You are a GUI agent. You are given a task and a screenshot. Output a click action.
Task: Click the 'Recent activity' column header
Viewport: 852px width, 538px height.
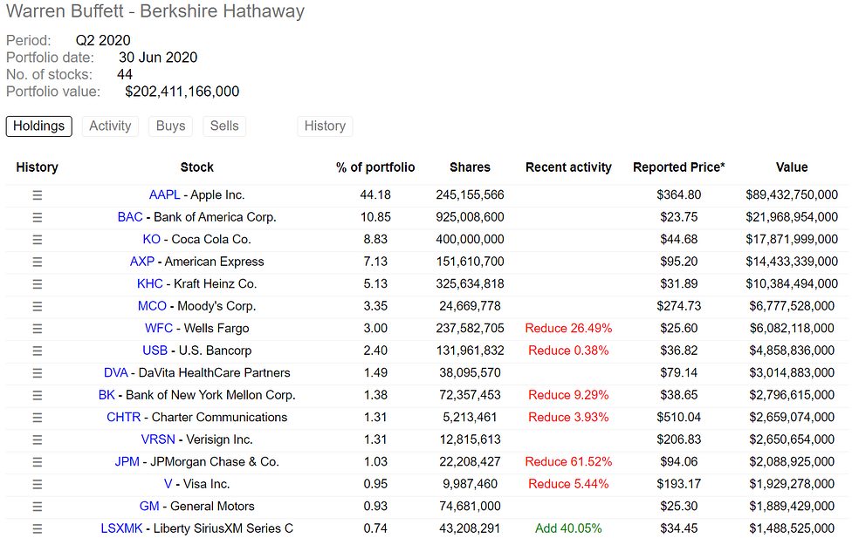pos(568,167)
